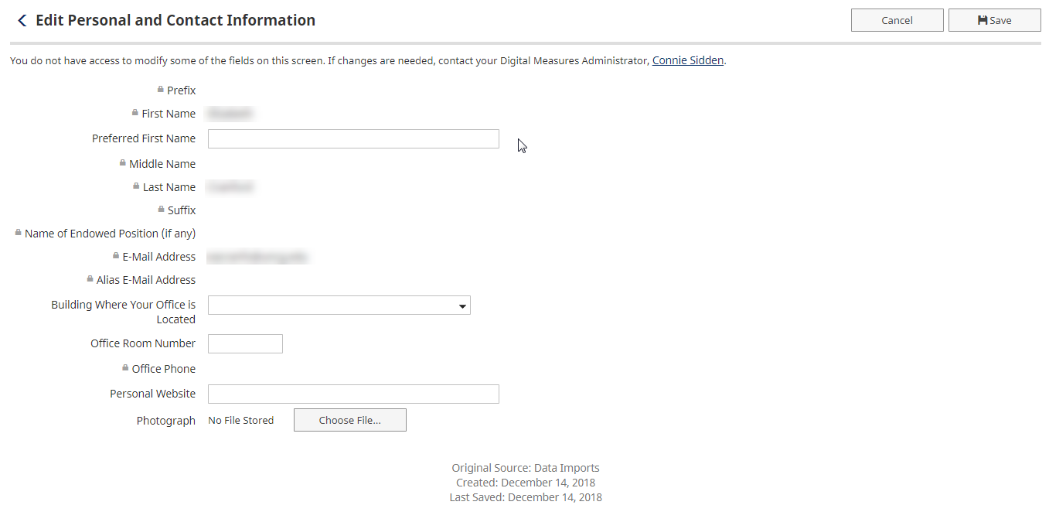The width and height of the screenshot is (1049, 529).
Task: Click the blurred E-Mail Address value
Action: 258,257
